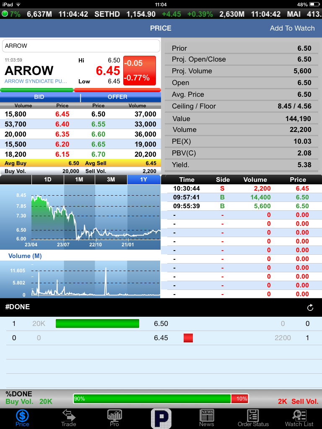322x429 pixels.
Task: Switch to the OFFER header
Action: (117, 97)
